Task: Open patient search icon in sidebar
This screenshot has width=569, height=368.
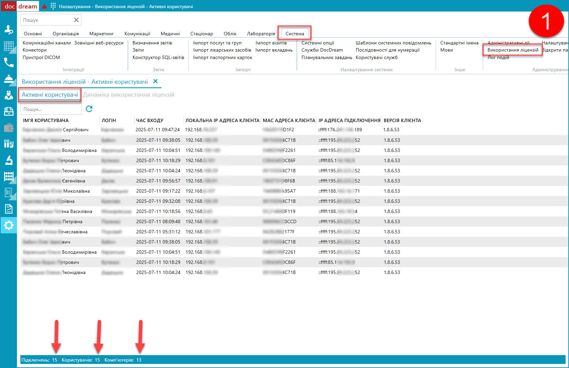Action: tap(8, 30)
